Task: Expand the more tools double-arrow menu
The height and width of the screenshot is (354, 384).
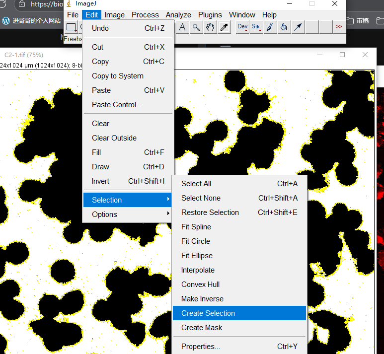Action: 339,27
